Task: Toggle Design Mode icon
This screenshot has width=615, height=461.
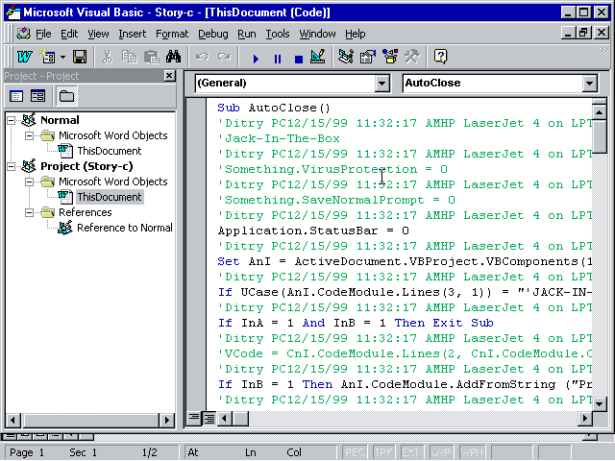Action: (318, 57)
